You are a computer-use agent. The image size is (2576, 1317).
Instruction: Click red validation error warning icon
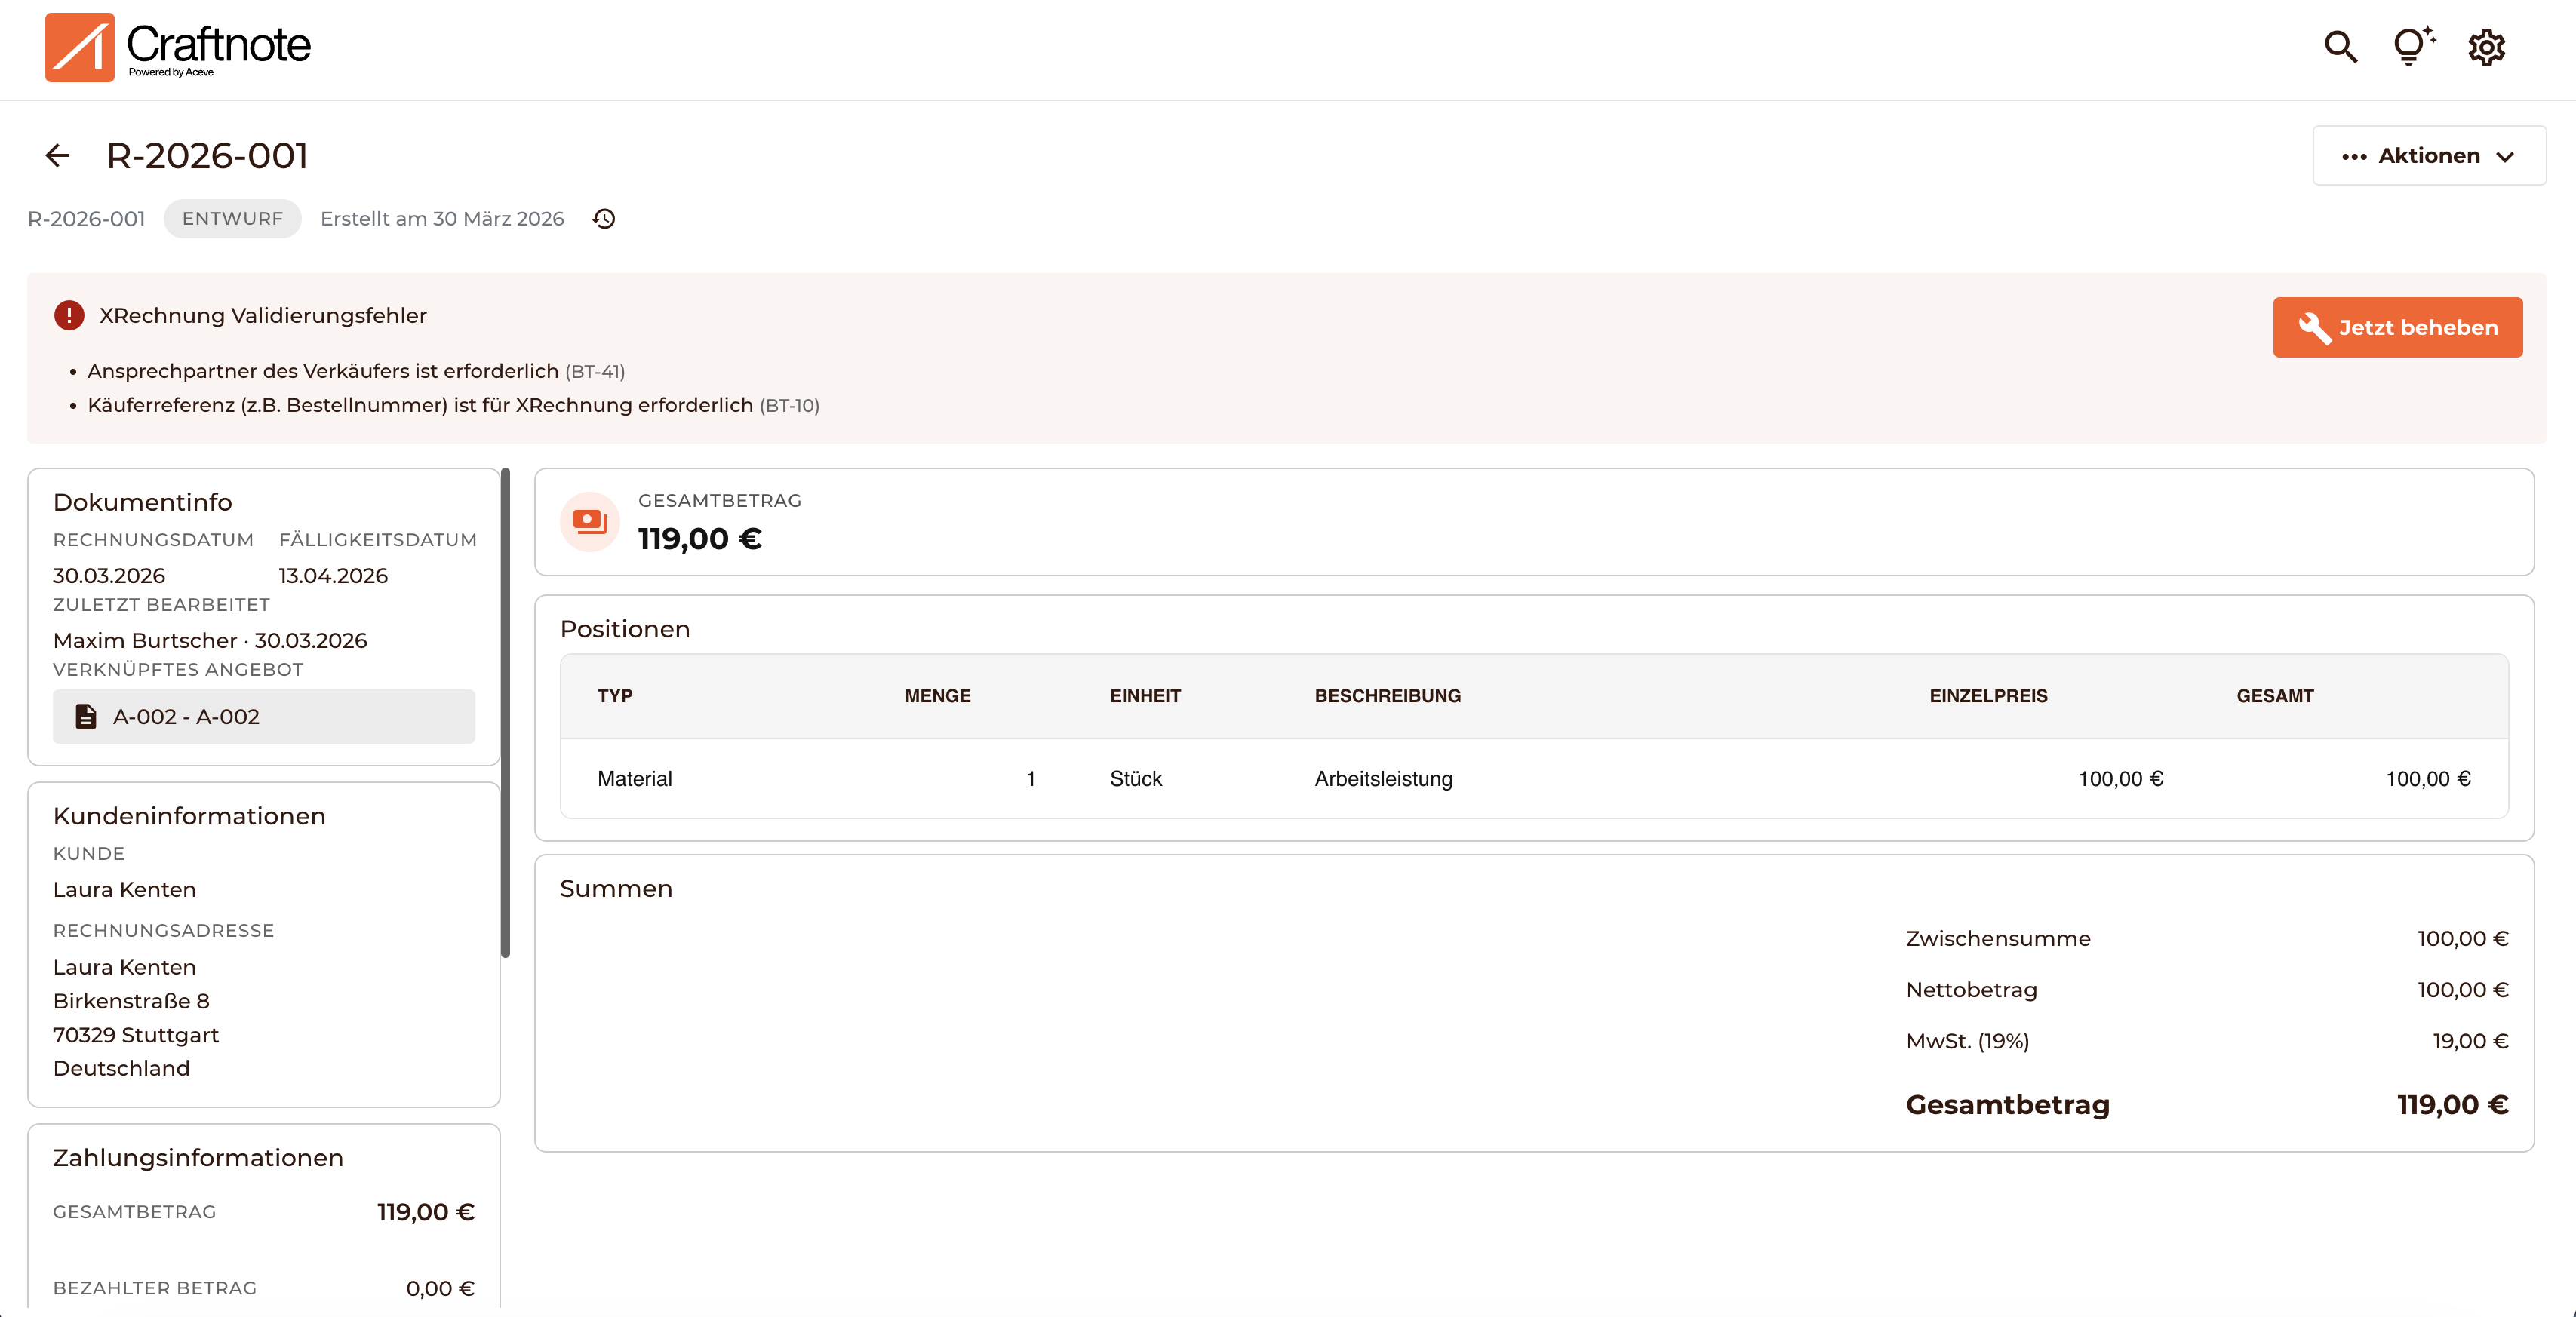click(69, 316)
